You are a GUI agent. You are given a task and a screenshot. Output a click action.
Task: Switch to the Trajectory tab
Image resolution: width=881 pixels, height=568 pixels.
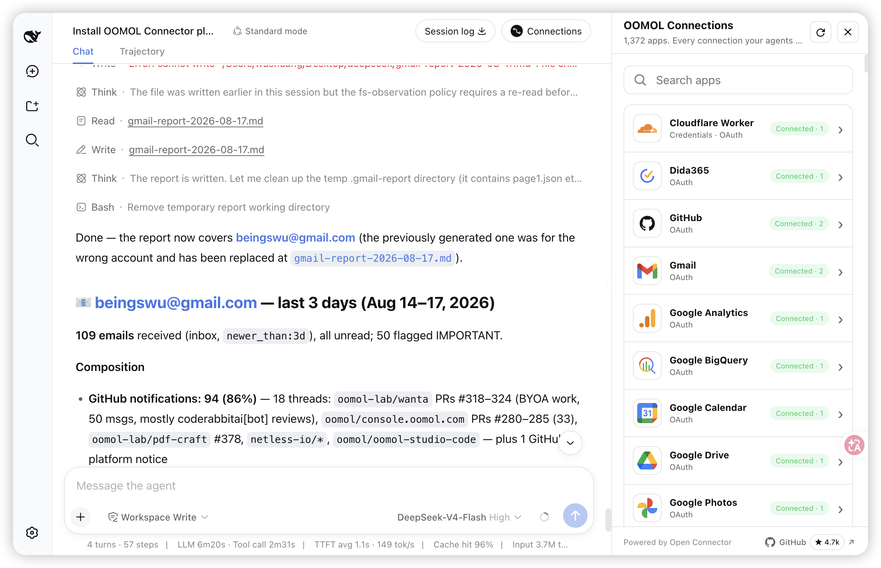click(x=142, y=52)
